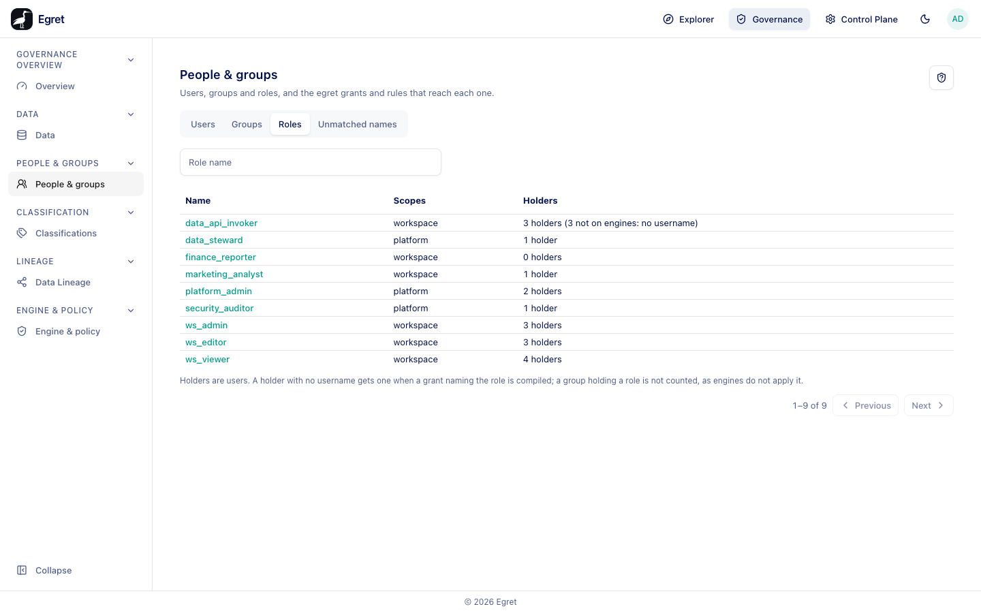
Task: Click the Holders column header
Action: tap(540, 201)
